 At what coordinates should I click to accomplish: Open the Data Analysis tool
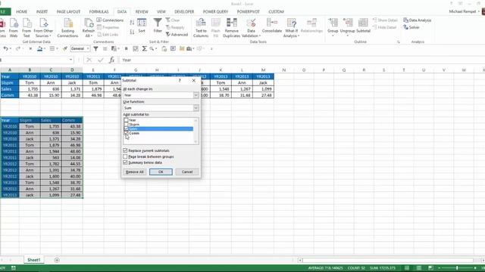click(418, 20)
